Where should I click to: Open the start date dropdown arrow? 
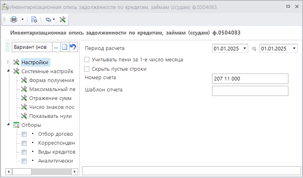(245, 48)
